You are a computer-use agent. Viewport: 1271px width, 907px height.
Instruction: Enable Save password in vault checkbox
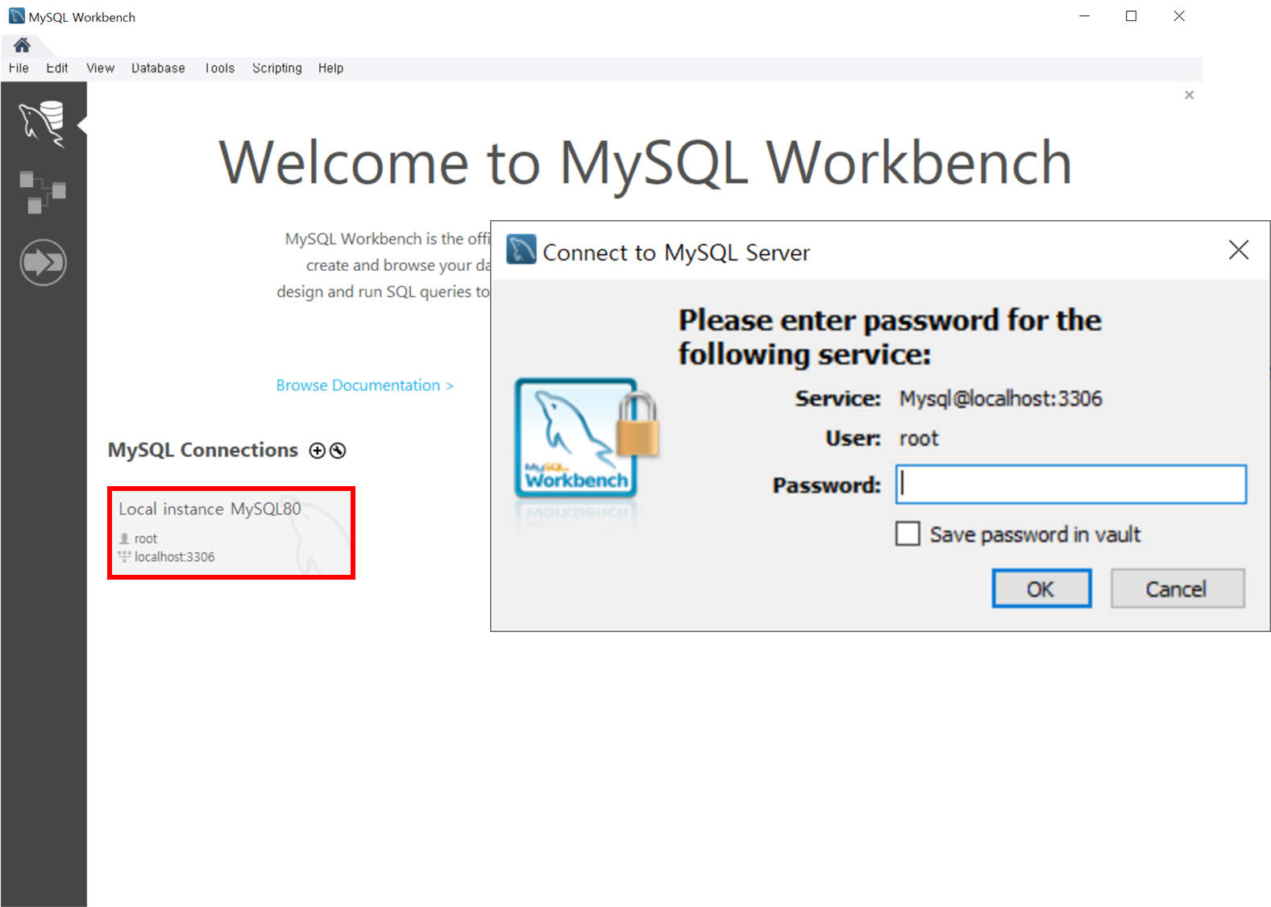tap(908, 534)
